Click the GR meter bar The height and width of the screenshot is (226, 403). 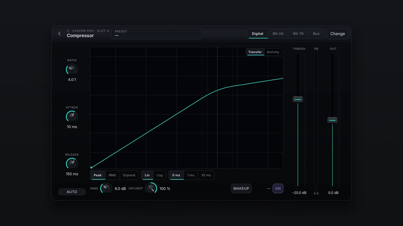tap(316, 121)
